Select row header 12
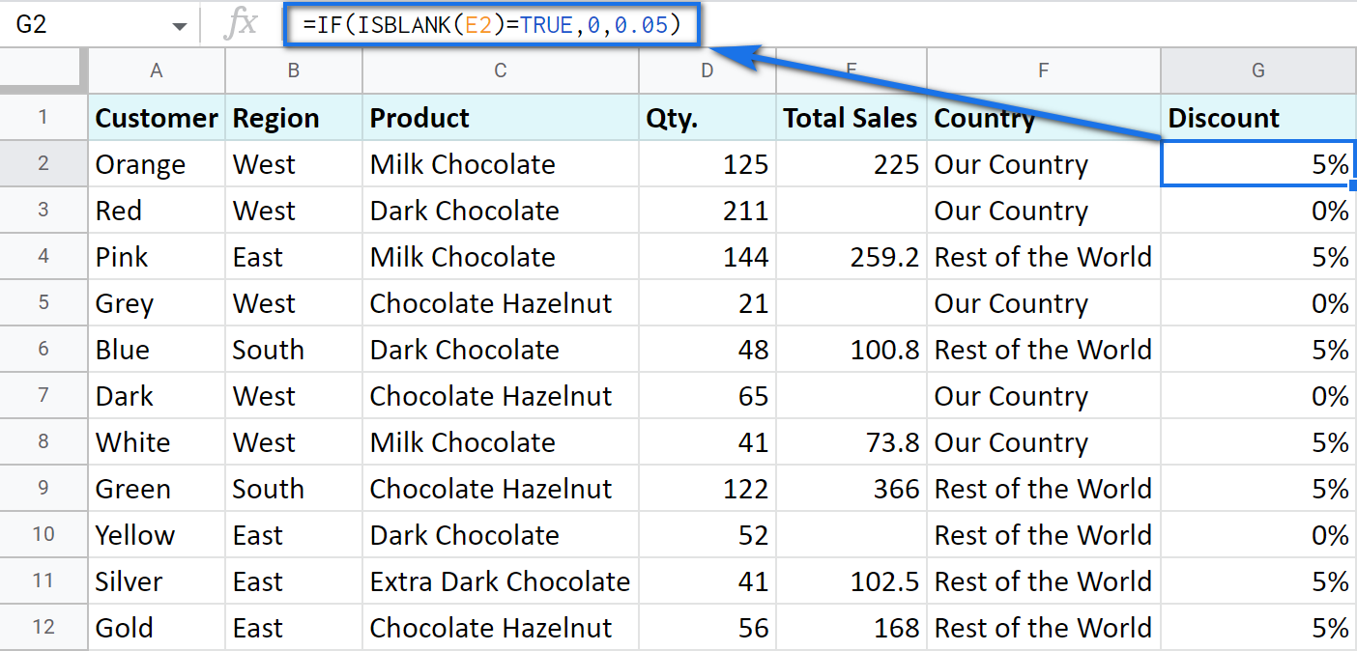Image resolution: width=1357 pixels, height=651 pixels. (x=43, y=627)
